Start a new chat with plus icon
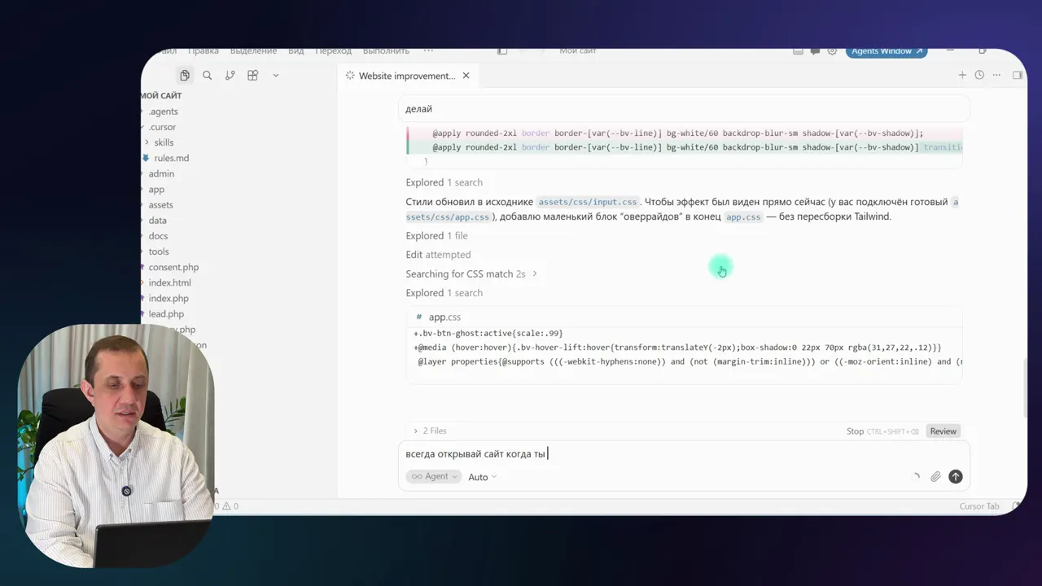 tap(962, 75)
